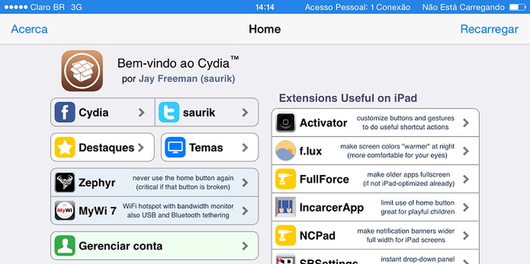Tap 'make screen colors warmer at night' description
530x264 pixels.
tap(397, 146)
